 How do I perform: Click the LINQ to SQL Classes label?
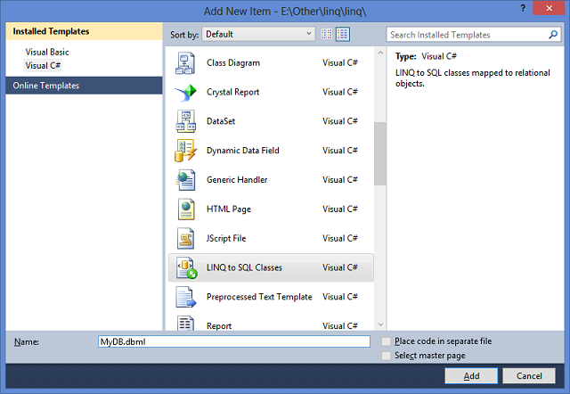click(244, 267)
